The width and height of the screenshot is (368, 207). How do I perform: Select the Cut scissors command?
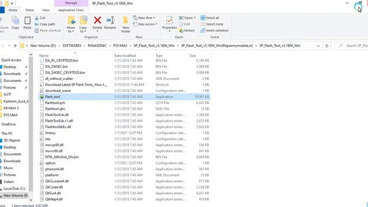coord(40,18)
